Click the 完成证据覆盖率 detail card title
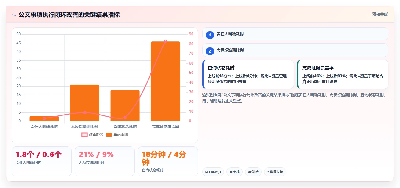The height and width of the screenshot is (188, 400). [318, 68]
